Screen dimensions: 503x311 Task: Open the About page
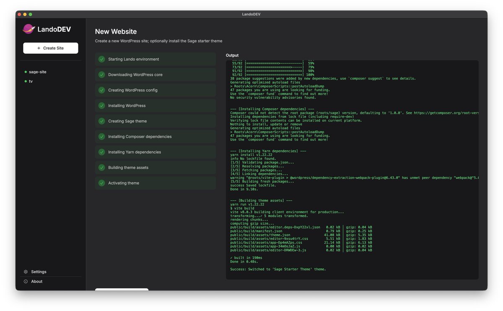pos(37,281)
